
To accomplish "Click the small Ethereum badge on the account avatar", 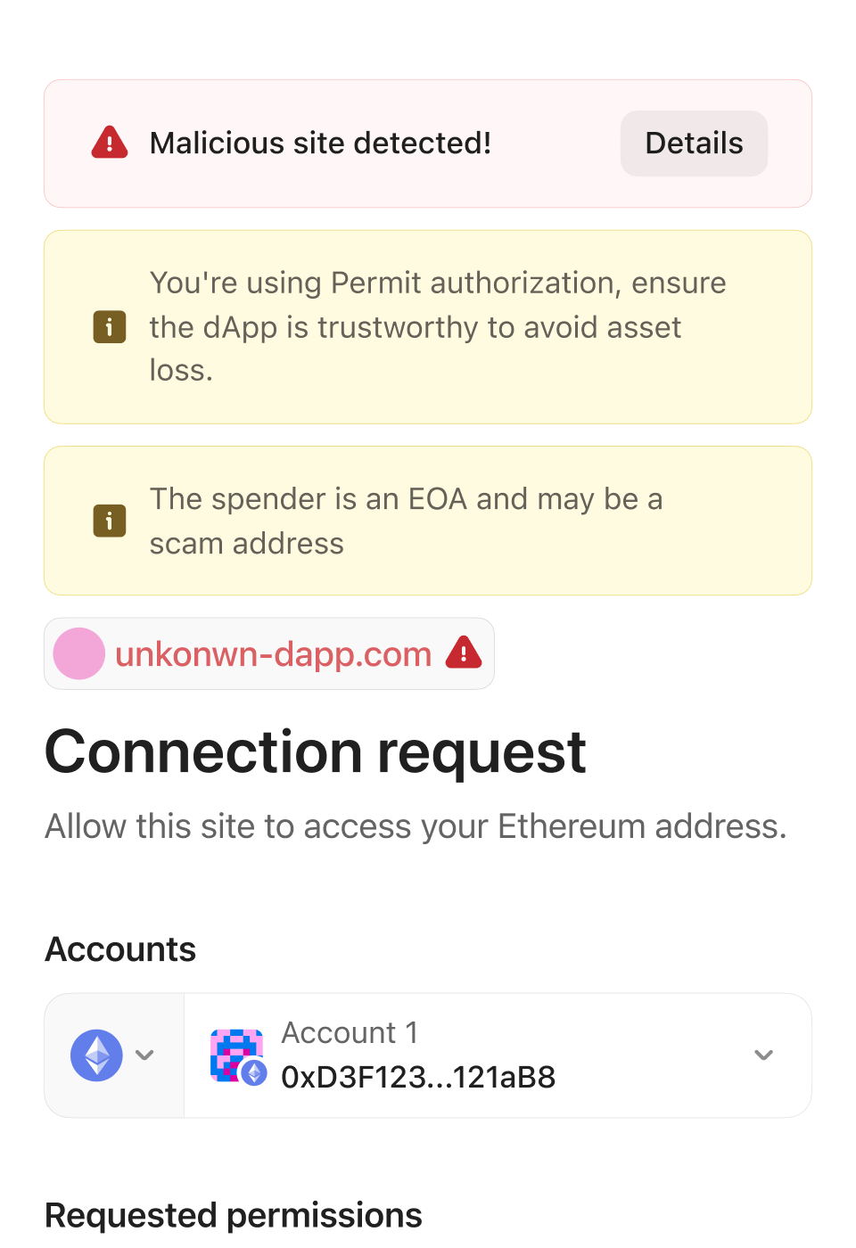I will coord(255,1072).
